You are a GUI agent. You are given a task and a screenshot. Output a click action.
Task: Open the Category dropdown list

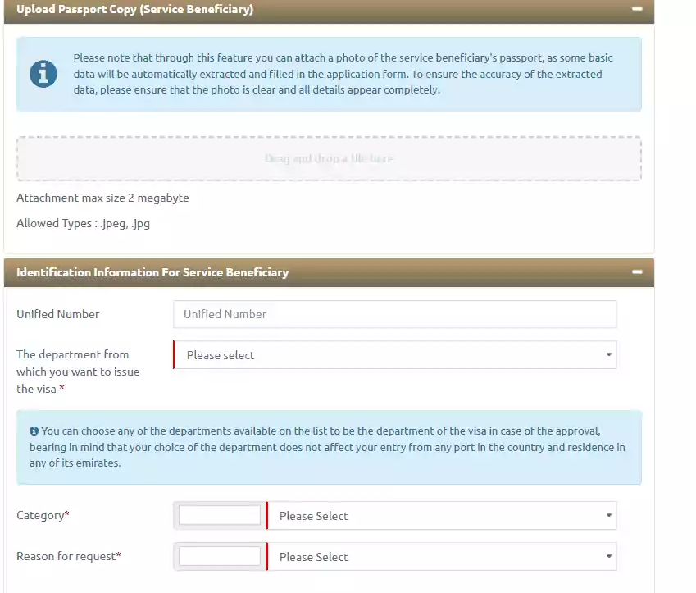point(443,515)
